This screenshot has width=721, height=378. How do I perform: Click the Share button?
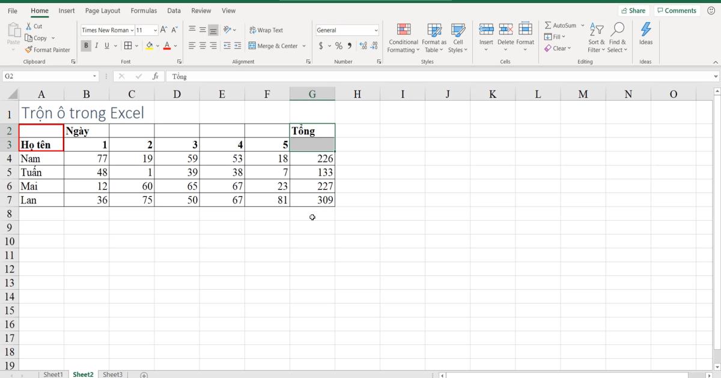coord(633,10)
